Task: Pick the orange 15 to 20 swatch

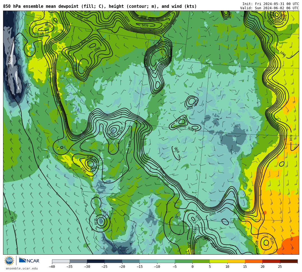Action: [x=254, y=261]
